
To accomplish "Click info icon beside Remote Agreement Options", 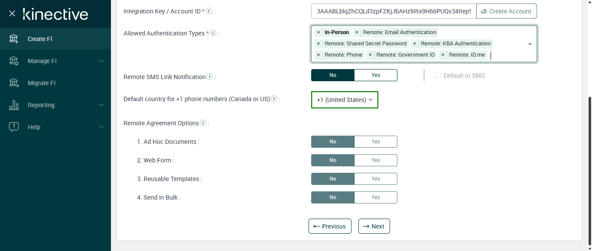I will click(203, 123).
